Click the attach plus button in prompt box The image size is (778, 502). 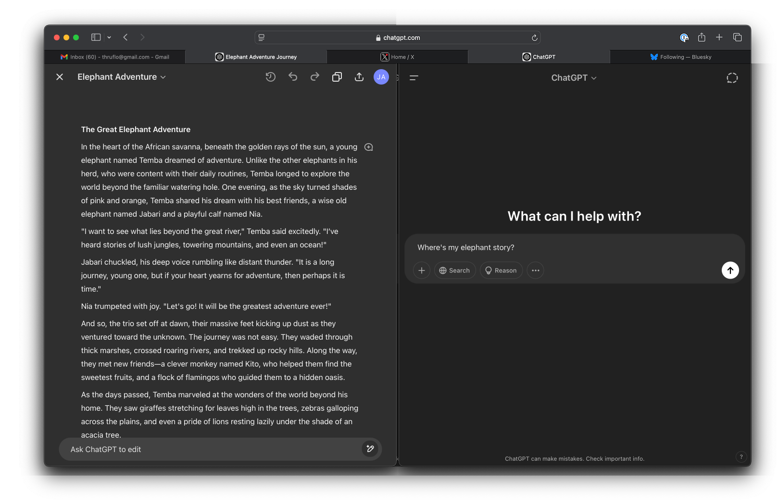[x=422, y=270]
